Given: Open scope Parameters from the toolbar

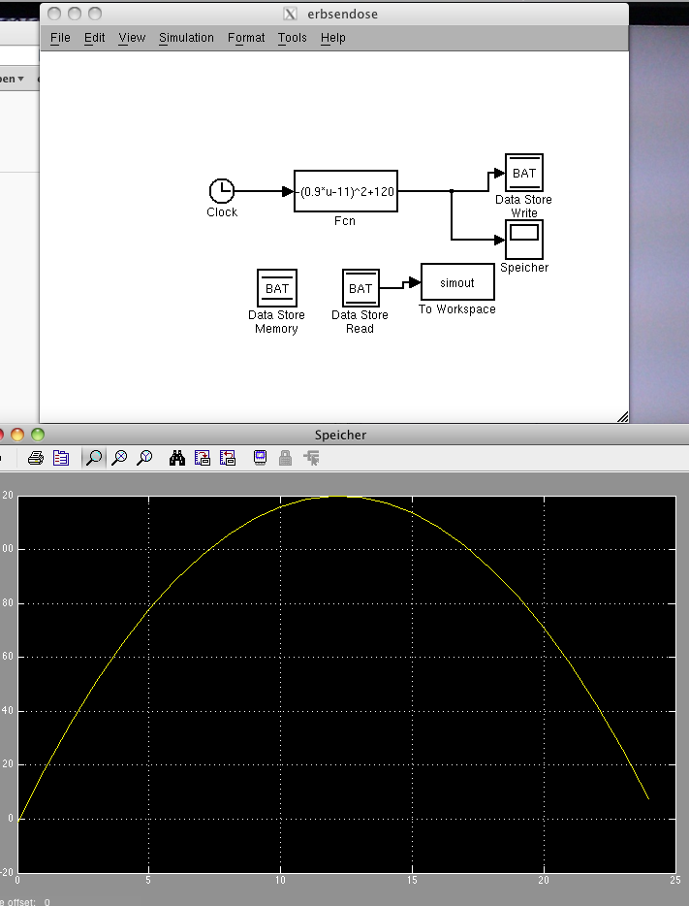Looking at the screenshot, I should [x=60, y=458].
